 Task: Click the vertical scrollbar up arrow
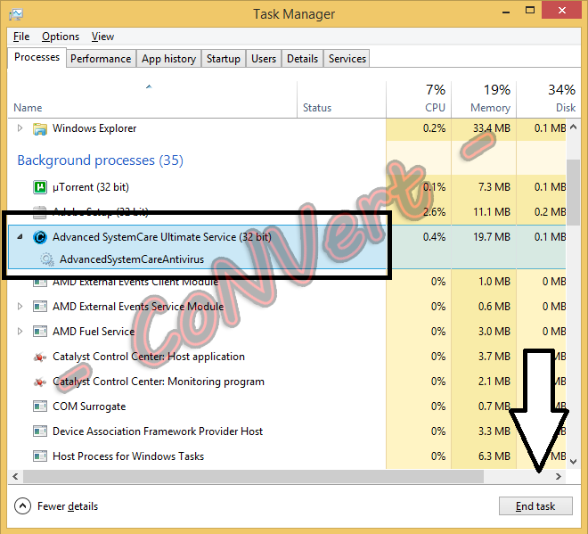click(x=573, y=127)
